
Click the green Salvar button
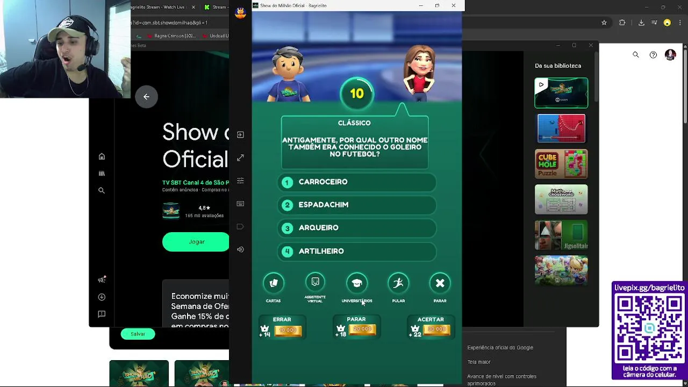[138, 334]
